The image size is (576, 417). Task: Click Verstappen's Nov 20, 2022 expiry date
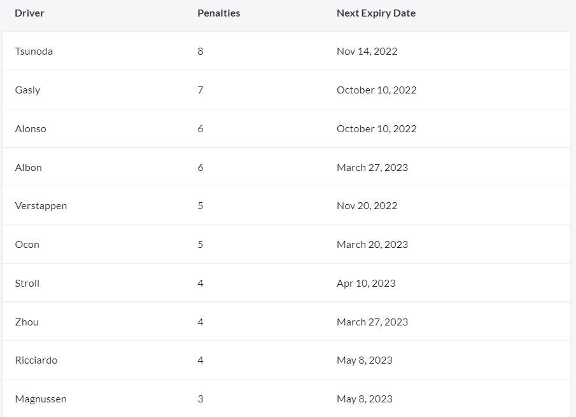tap(367, 206)
